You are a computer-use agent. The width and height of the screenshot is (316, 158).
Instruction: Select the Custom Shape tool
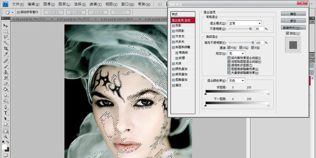[6, 124]
